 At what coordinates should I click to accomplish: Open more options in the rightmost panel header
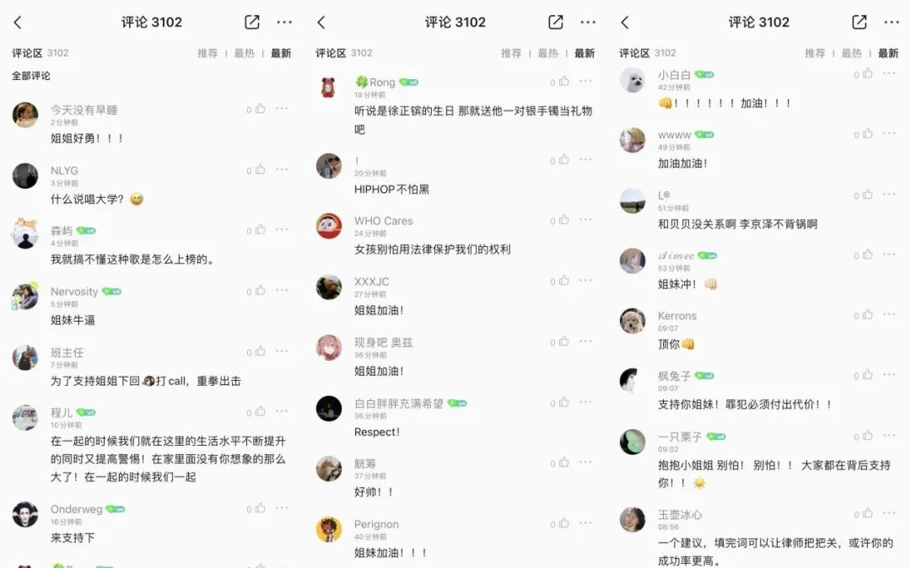(x=892, y=22)
